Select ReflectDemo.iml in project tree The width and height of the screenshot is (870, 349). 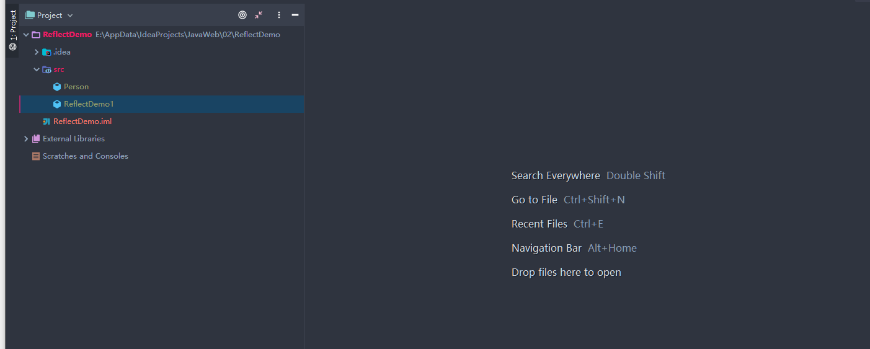tap(82, 121)
